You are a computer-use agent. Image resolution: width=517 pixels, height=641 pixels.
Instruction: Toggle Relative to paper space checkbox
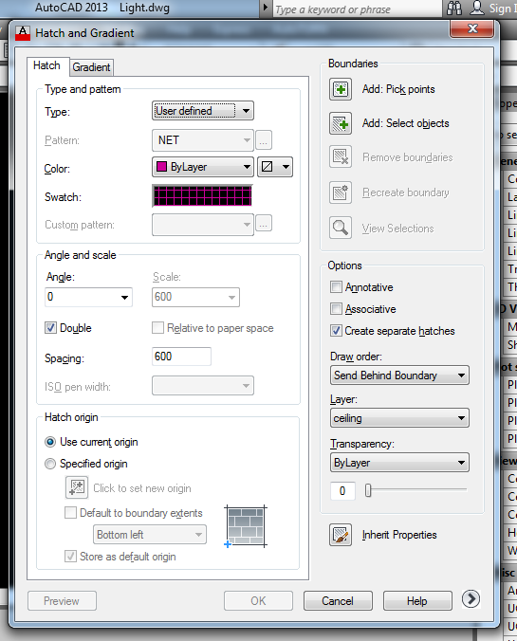pos(157,328)
